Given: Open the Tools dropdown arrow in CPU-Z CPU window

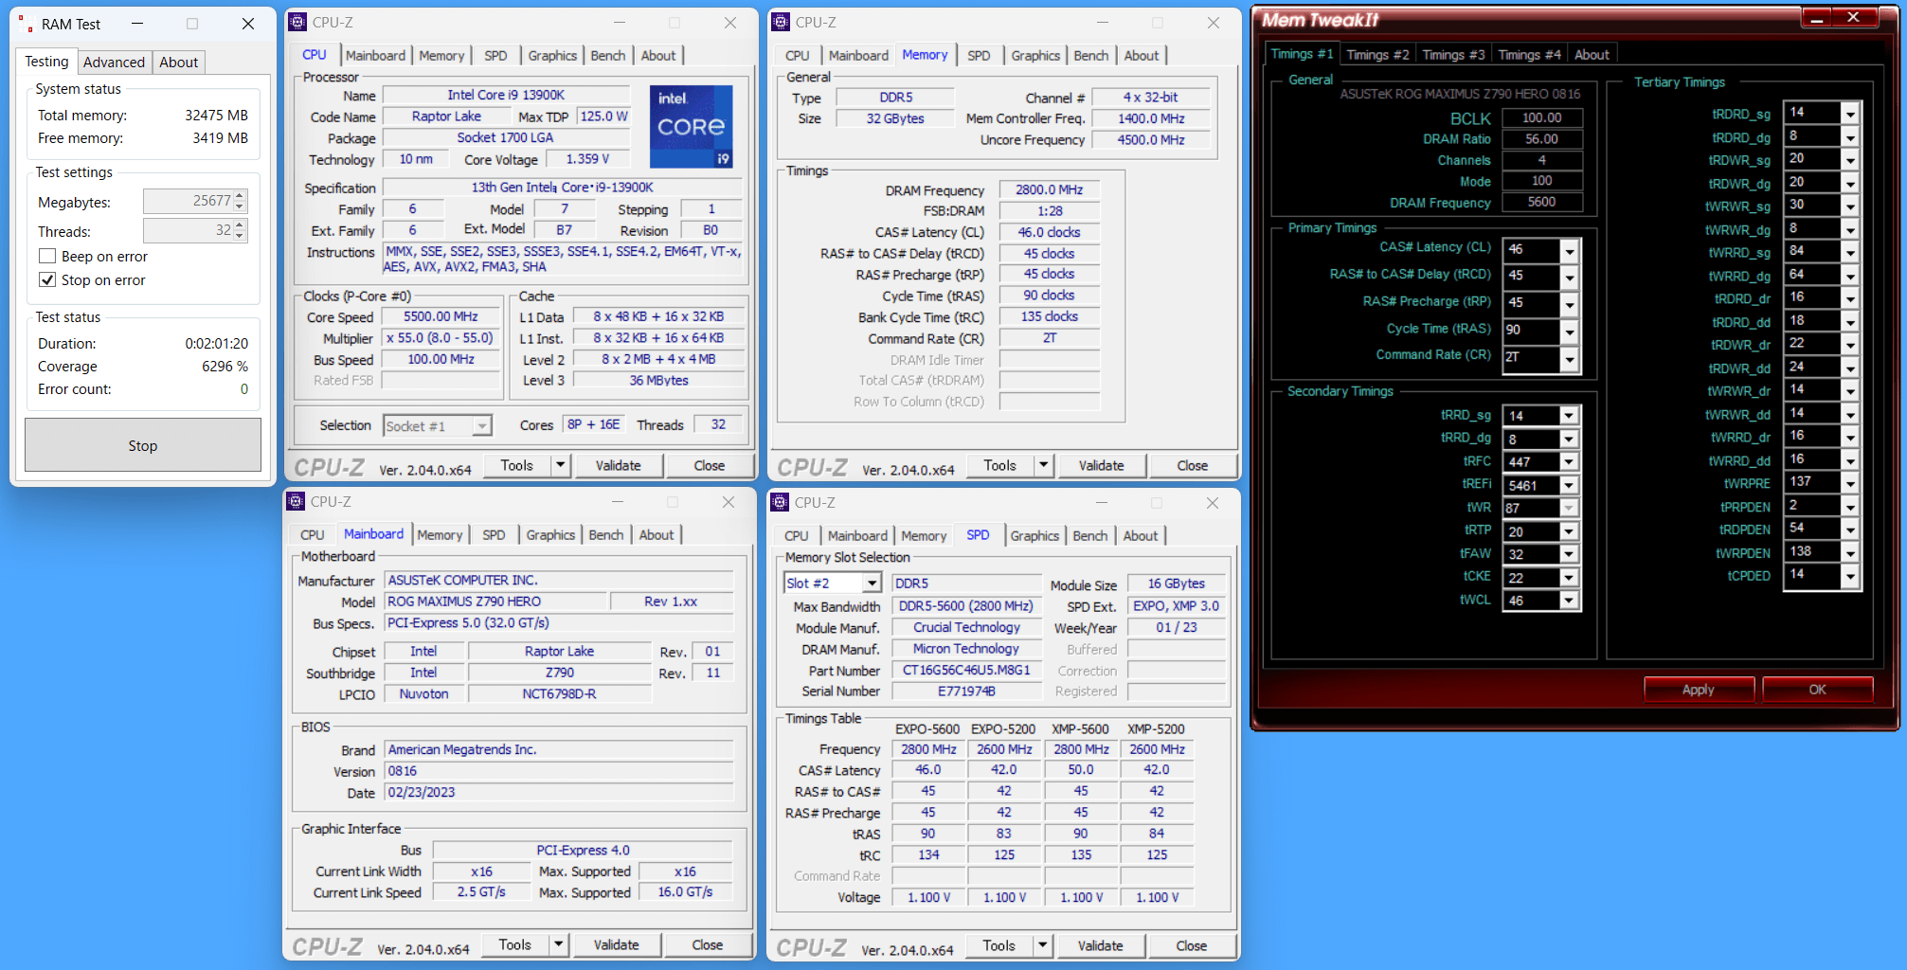Looking at the screenshot, I should pos(561,465).
